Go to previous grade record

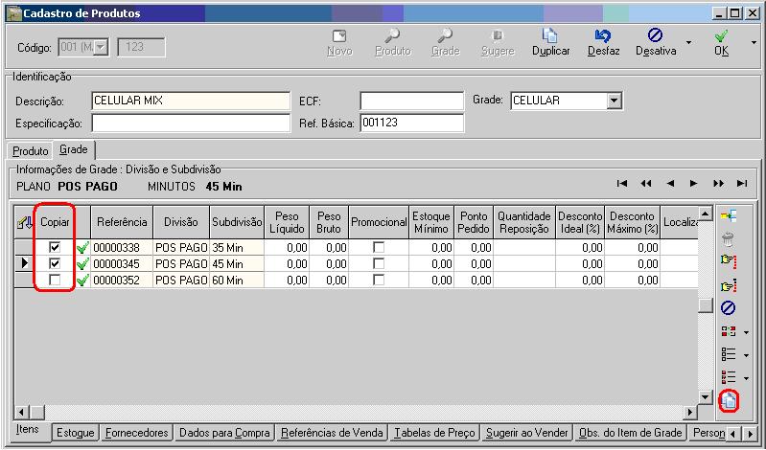670,184
